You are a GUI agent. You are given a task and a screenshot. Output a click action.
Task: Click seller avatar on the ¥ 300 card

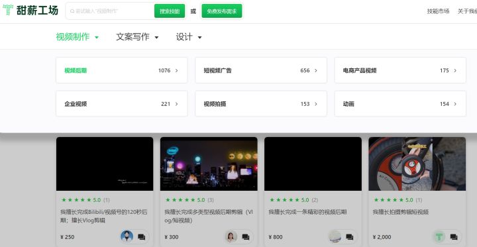pyautogui.click(x=231, y=236)
